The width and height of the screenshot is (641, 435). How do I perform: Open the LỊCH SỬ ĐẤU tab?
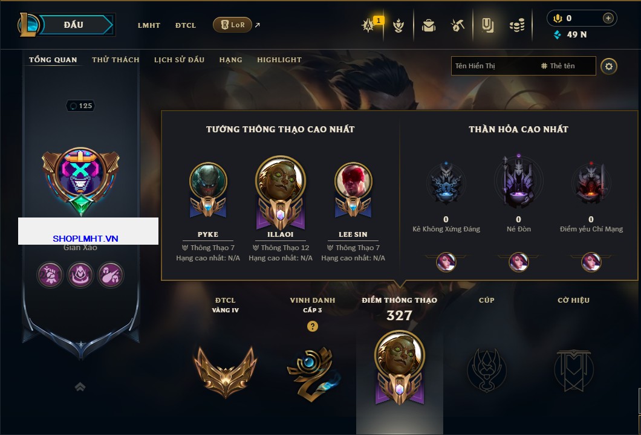coord(179,60)
